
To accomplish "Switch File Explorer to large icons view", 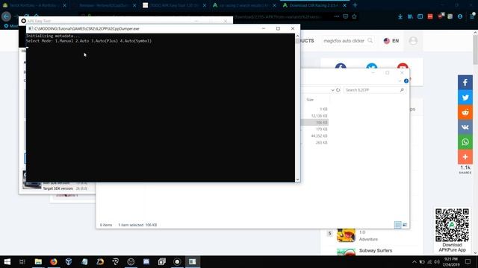I will [x=405, y=225].
